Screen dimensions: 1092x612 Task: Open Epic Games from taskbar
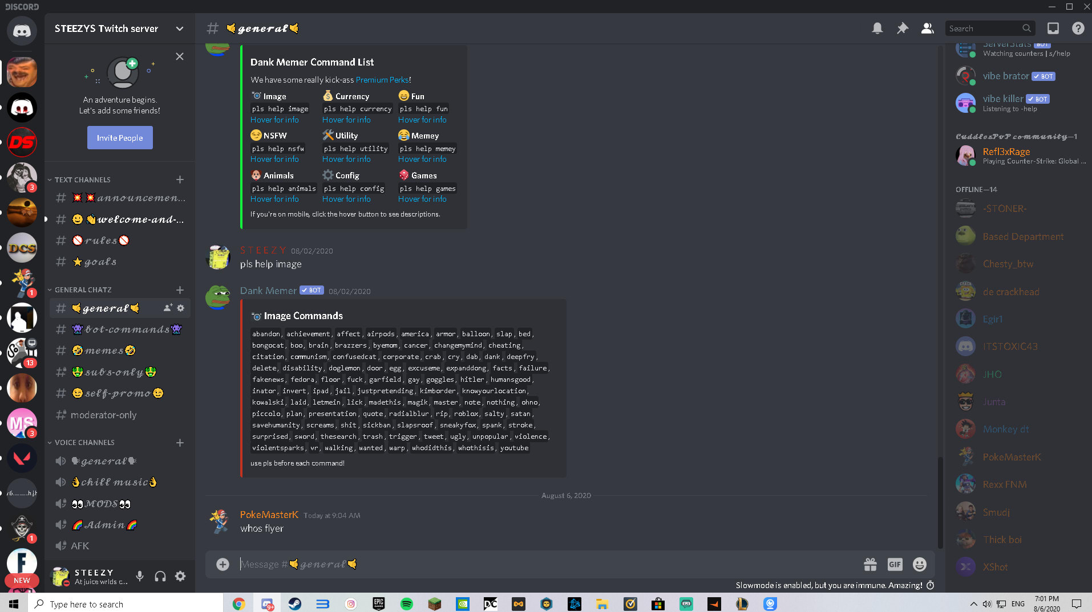tap(378, 603)
